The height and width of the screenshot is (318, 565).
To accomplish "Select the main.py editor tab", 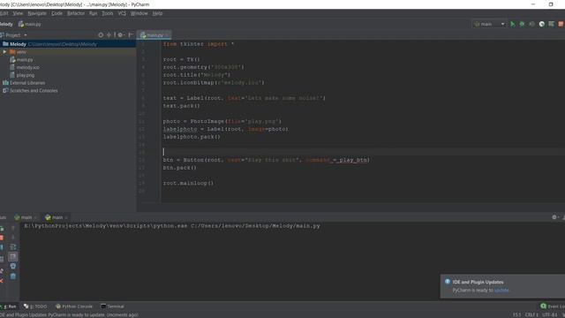I will [x=154, y=35].
